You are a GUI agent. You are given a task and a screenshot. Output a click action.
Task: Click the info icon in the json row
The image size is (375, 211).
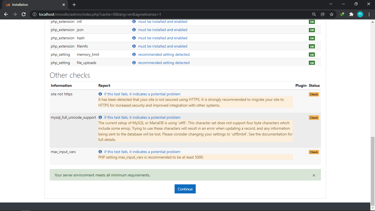[x=134, y=30]
